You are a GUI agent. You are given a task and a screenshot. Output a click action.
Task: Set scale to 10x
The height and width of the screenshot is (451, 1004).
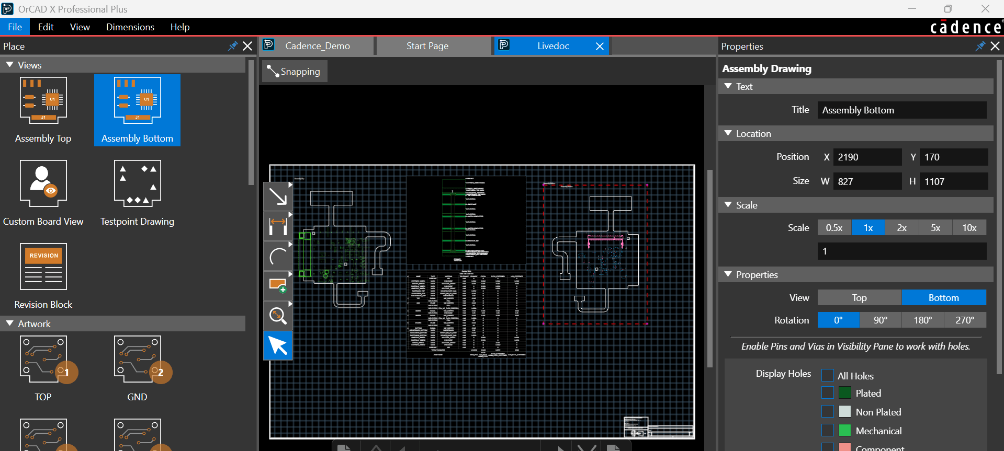click(969, 228)
